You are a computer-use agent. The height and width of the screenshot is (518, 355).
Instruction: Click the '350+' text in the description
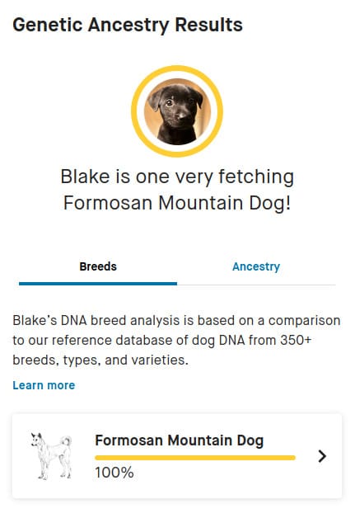(x=295, y=341)
